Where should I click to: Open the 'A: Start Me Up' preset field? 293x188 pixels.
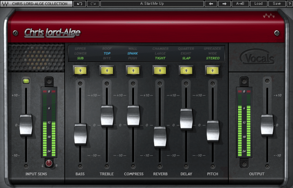(x=152, y=4)
